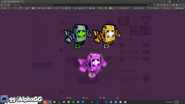Image resolution: width=185 pixels, height=104 pixels.
Task: Show more bookmarks with the overflow chevron
Action: coord(173,8)
